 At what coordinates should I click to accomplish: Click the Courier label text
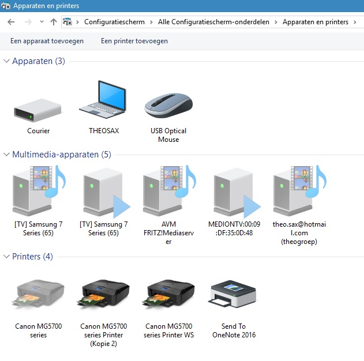coord(38,131)
